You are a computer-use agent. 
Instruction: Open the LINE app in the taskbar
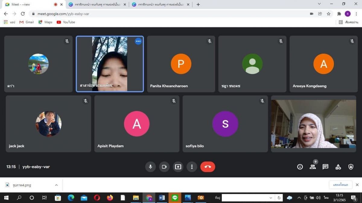tap(175, 198)
